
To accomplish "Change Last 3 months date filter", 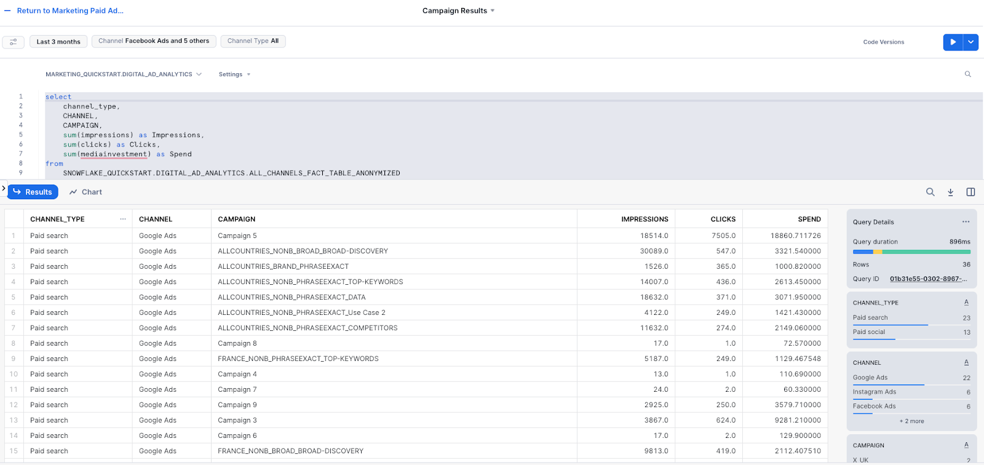I will tap(58, 42).
